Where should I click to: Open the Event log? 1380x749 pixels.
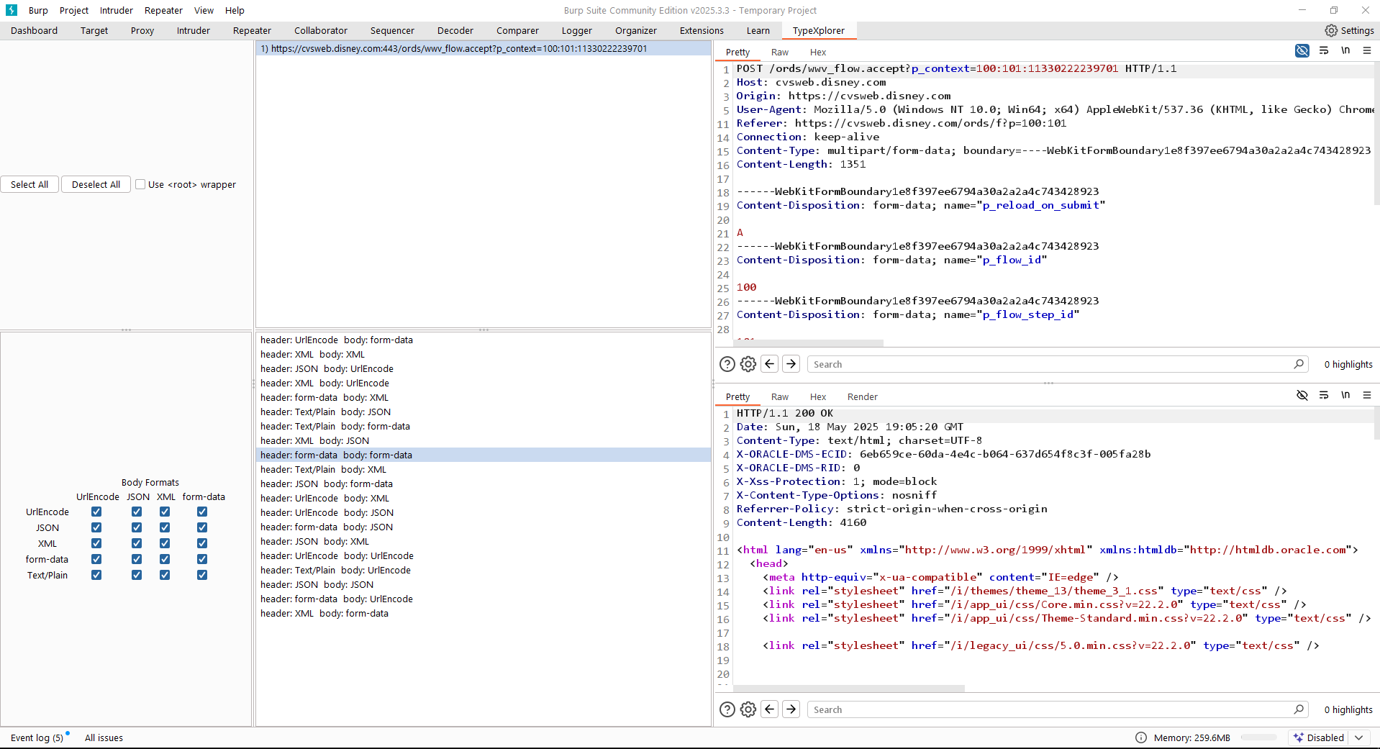(x=37, y=737)
